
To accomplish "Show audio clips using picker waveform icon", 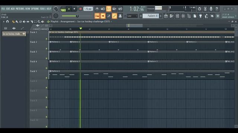I will click(x=14, y=28).
